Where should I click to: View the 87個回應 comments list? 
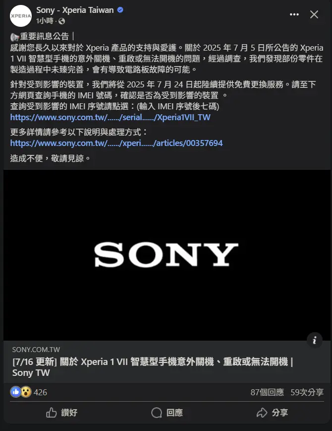click(267, 392)
